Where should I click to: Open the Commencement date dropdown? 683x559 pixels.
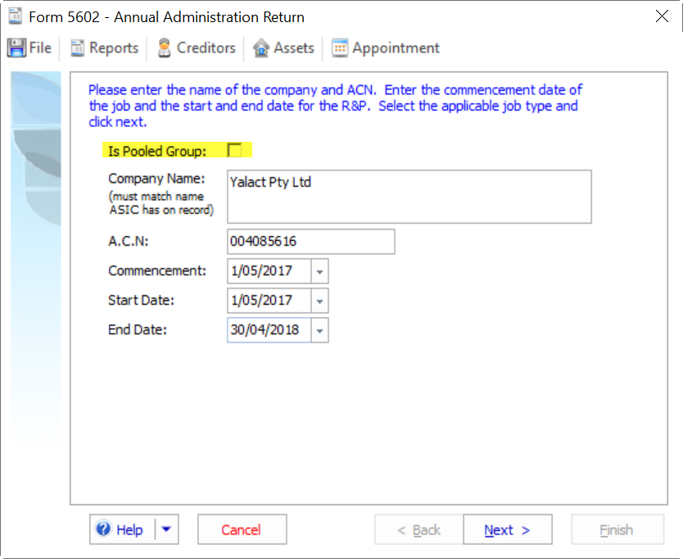(320, 270)
